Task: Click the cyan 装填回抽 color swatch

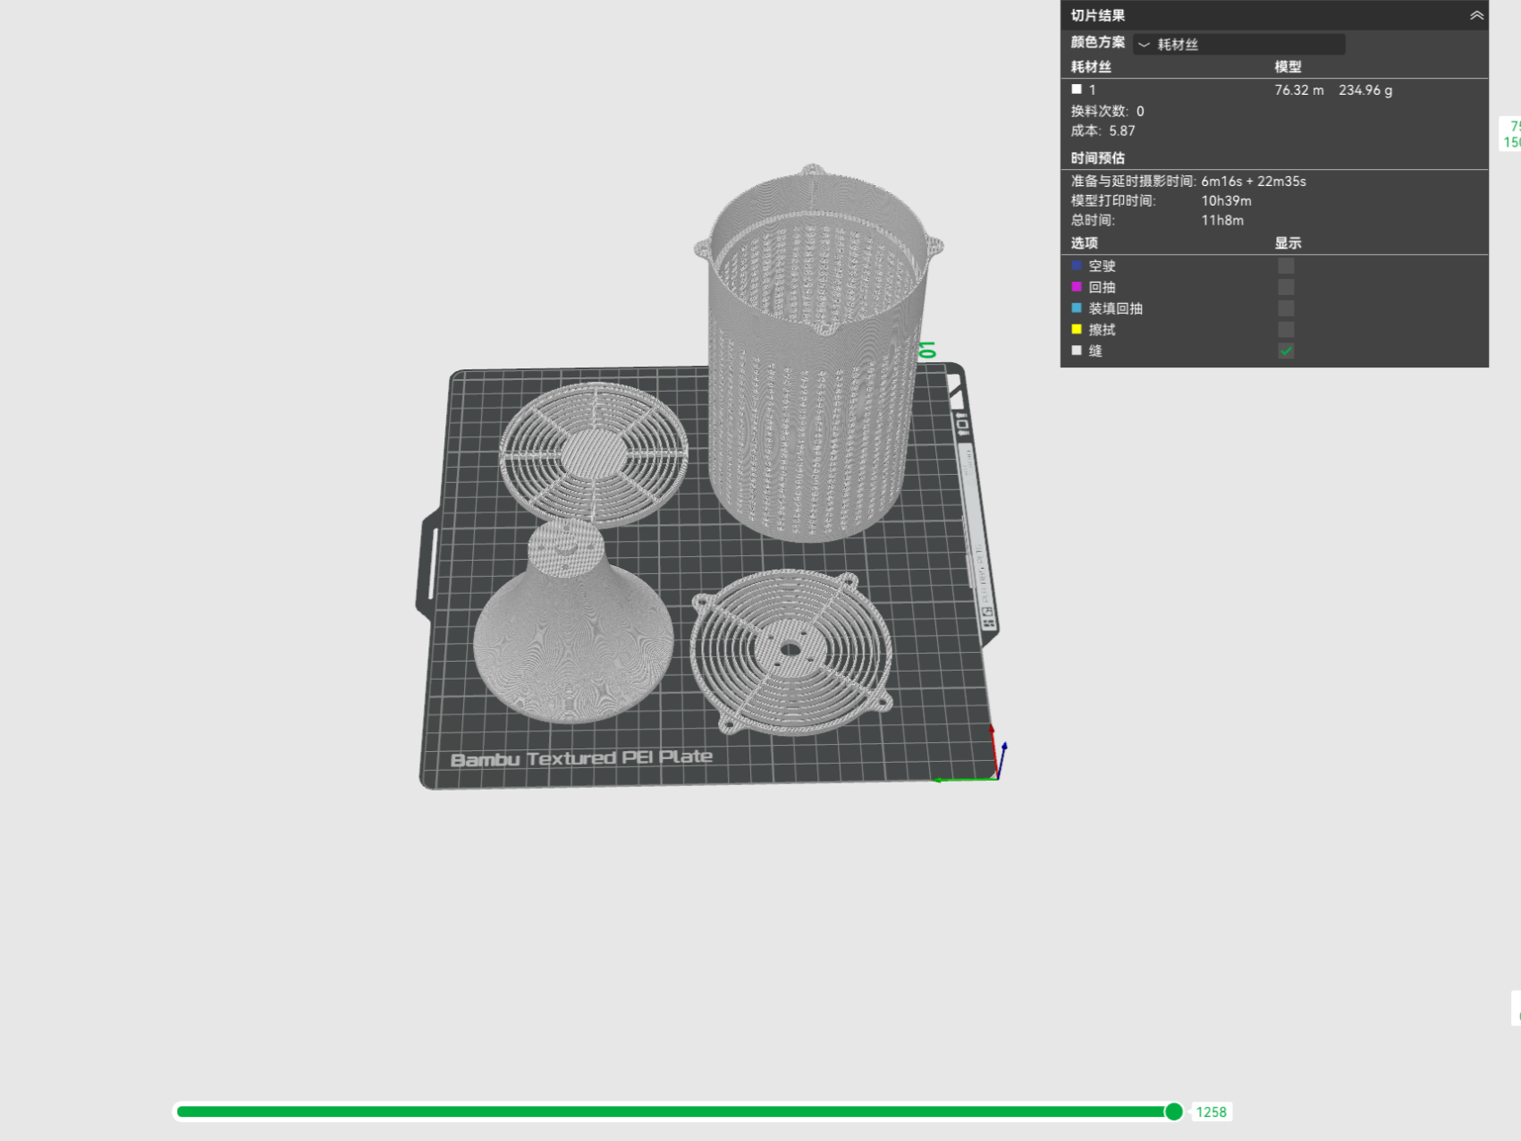Action: (1077, 308)
